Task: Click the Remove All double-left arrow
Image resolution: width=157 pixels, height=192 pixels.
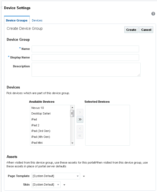Action: pyautogui.click(x=80, y=135)
